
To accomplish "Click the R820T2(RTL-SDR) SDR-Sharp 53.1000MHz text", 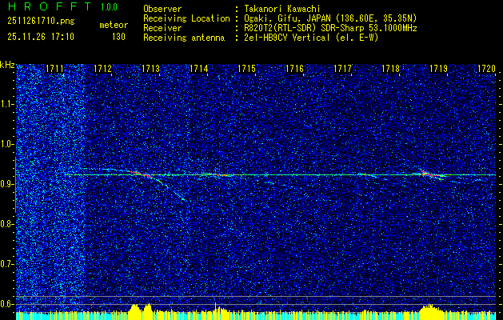I will [330, 28].
